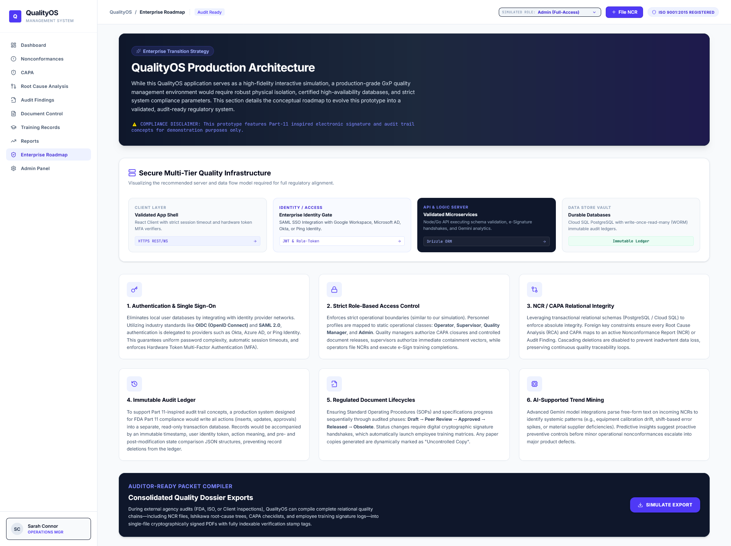Image resolution: width=731 pixels, height=546 pixels.
Task: Click the CAPA shield icon in sidebar
Action: coord(14,73)
